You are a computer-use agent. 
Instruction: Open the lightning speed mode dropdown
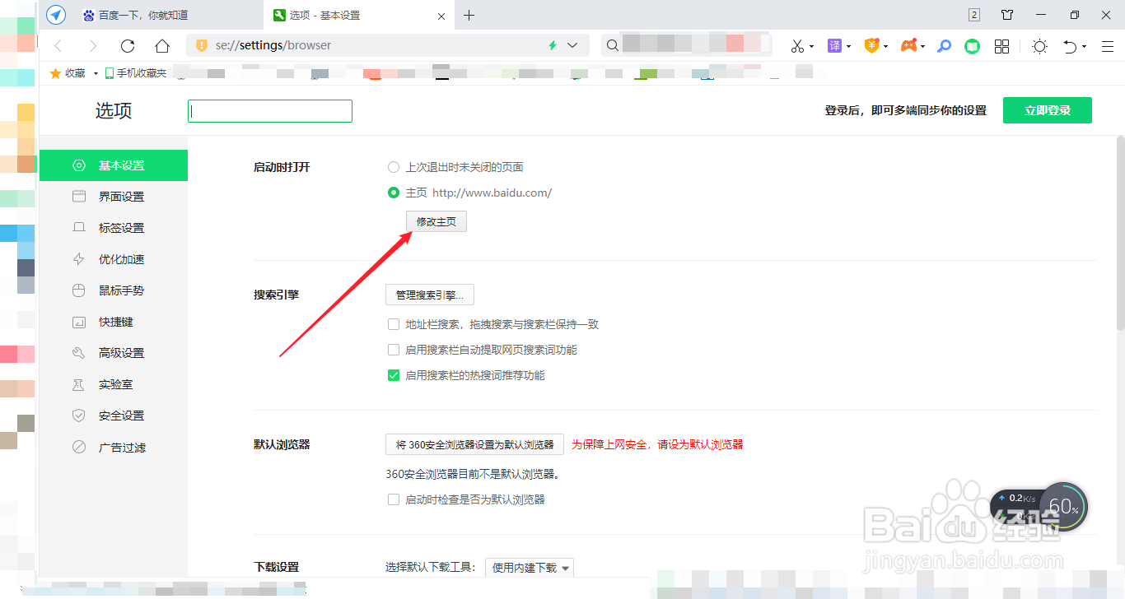click(562, 45)
